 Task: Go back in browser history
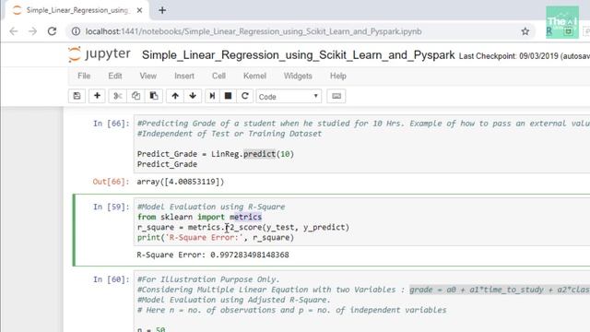click(14, 31)
